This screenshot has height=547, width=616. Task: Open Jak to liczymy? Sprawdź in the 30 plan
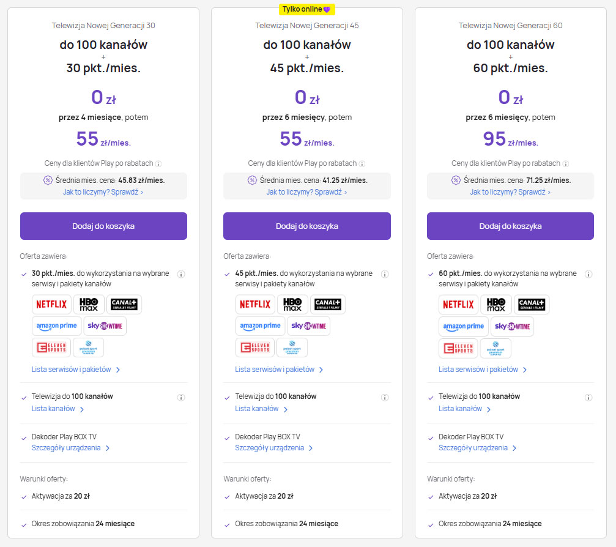[x=103, y=192]
